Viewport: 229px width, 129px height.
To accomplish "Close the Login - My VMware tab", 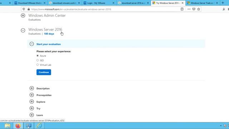I will tap(113, 3).
